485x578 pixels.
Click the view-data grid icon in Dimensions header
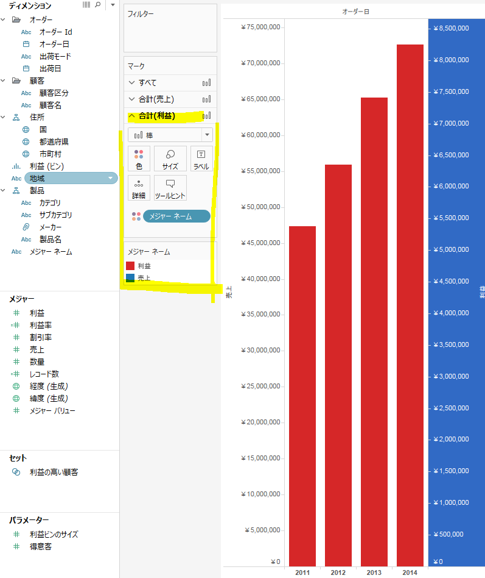(x=86, y=5)
